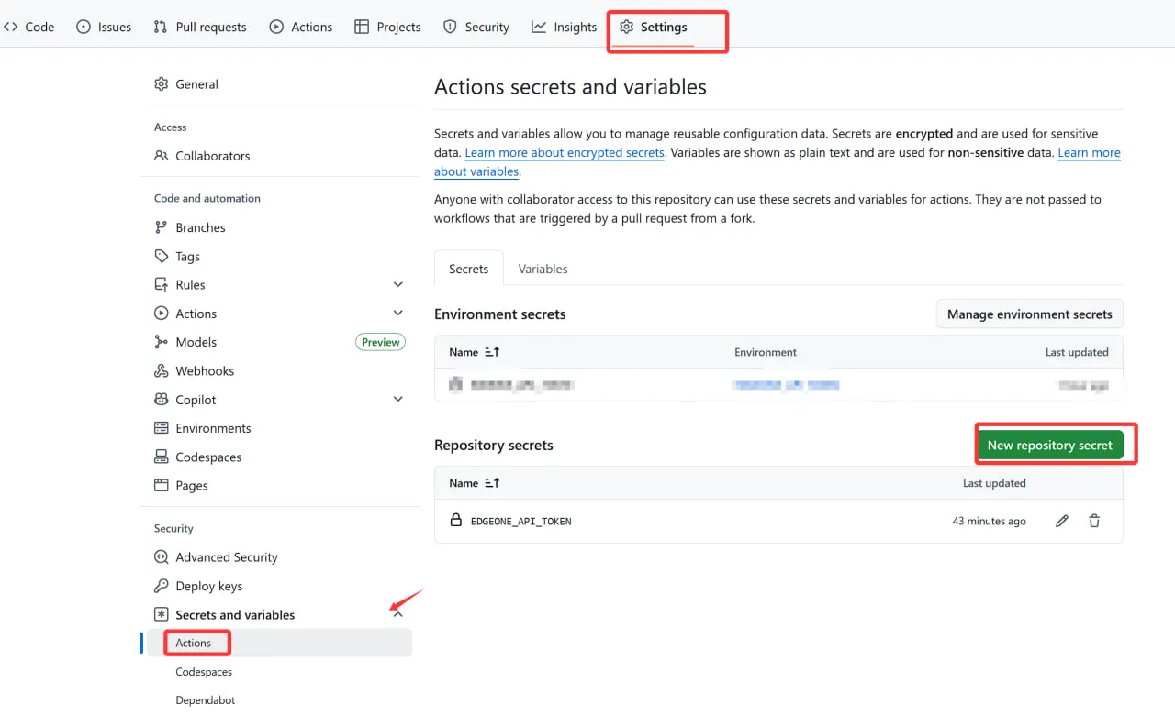This screenshot has width=1175, height=716.
Task: Sort Repository secrets by Name
Action: pyautogui.click(x=474, y=483)
